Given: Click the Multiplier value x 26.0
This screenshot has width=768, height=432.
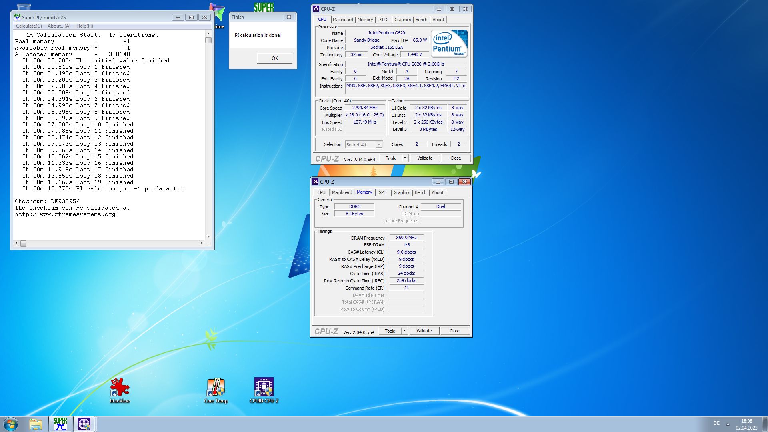Looking at the screenshot, I should (x=365, y=115).
